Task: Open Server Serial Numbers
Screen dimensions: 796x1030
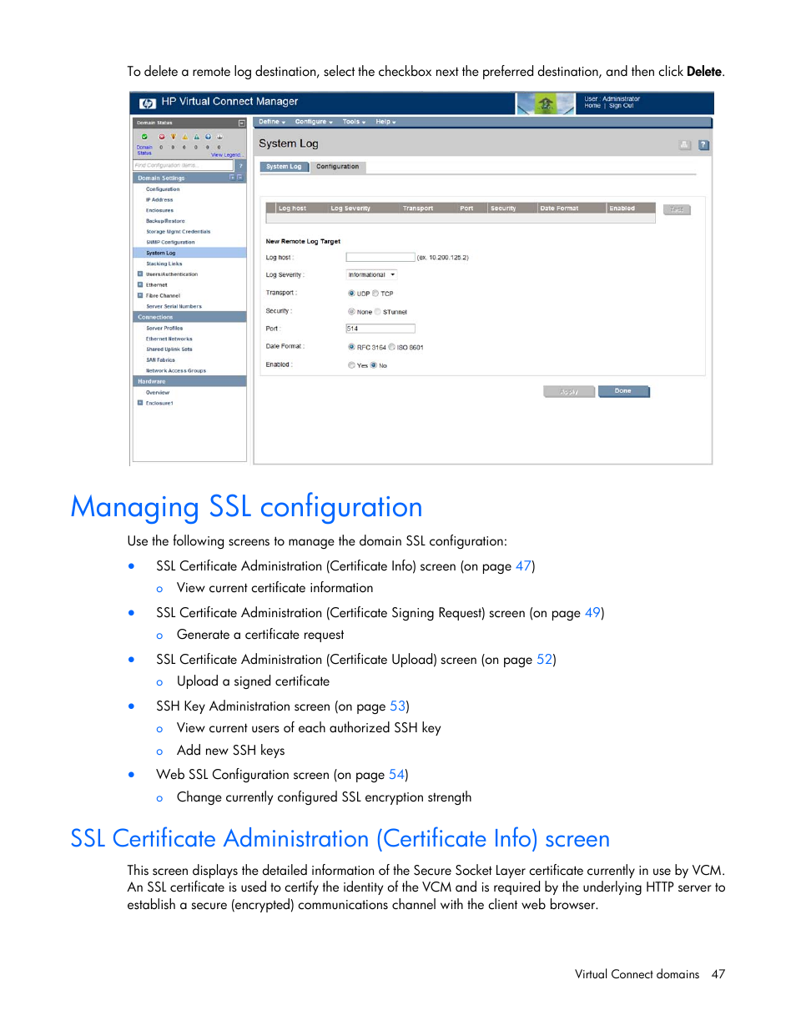Action: [x=174, y=306]
